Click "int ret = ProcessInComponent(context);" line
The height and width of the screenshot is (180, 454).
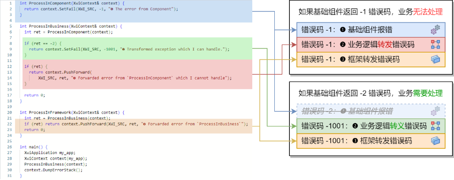coord(69,32)
